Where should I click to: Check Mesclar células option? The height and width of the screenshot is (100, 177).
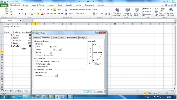point(37,66)
